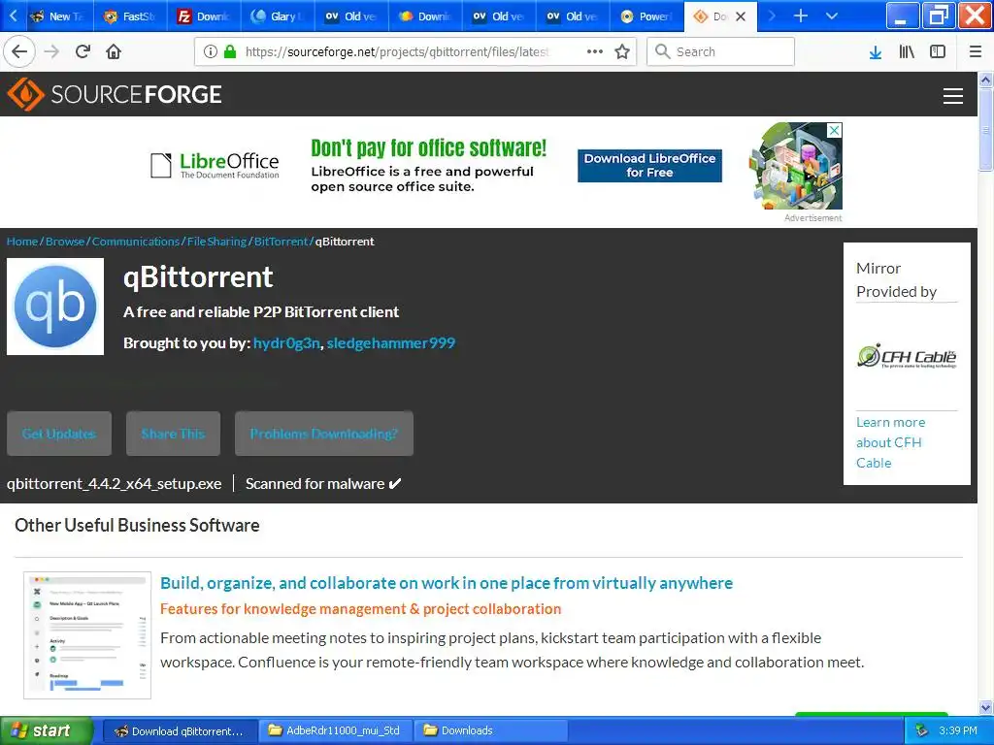This screenshot has height=745, width=994.
Task: Click the SourceForge logo
Action: coord(115,94)
